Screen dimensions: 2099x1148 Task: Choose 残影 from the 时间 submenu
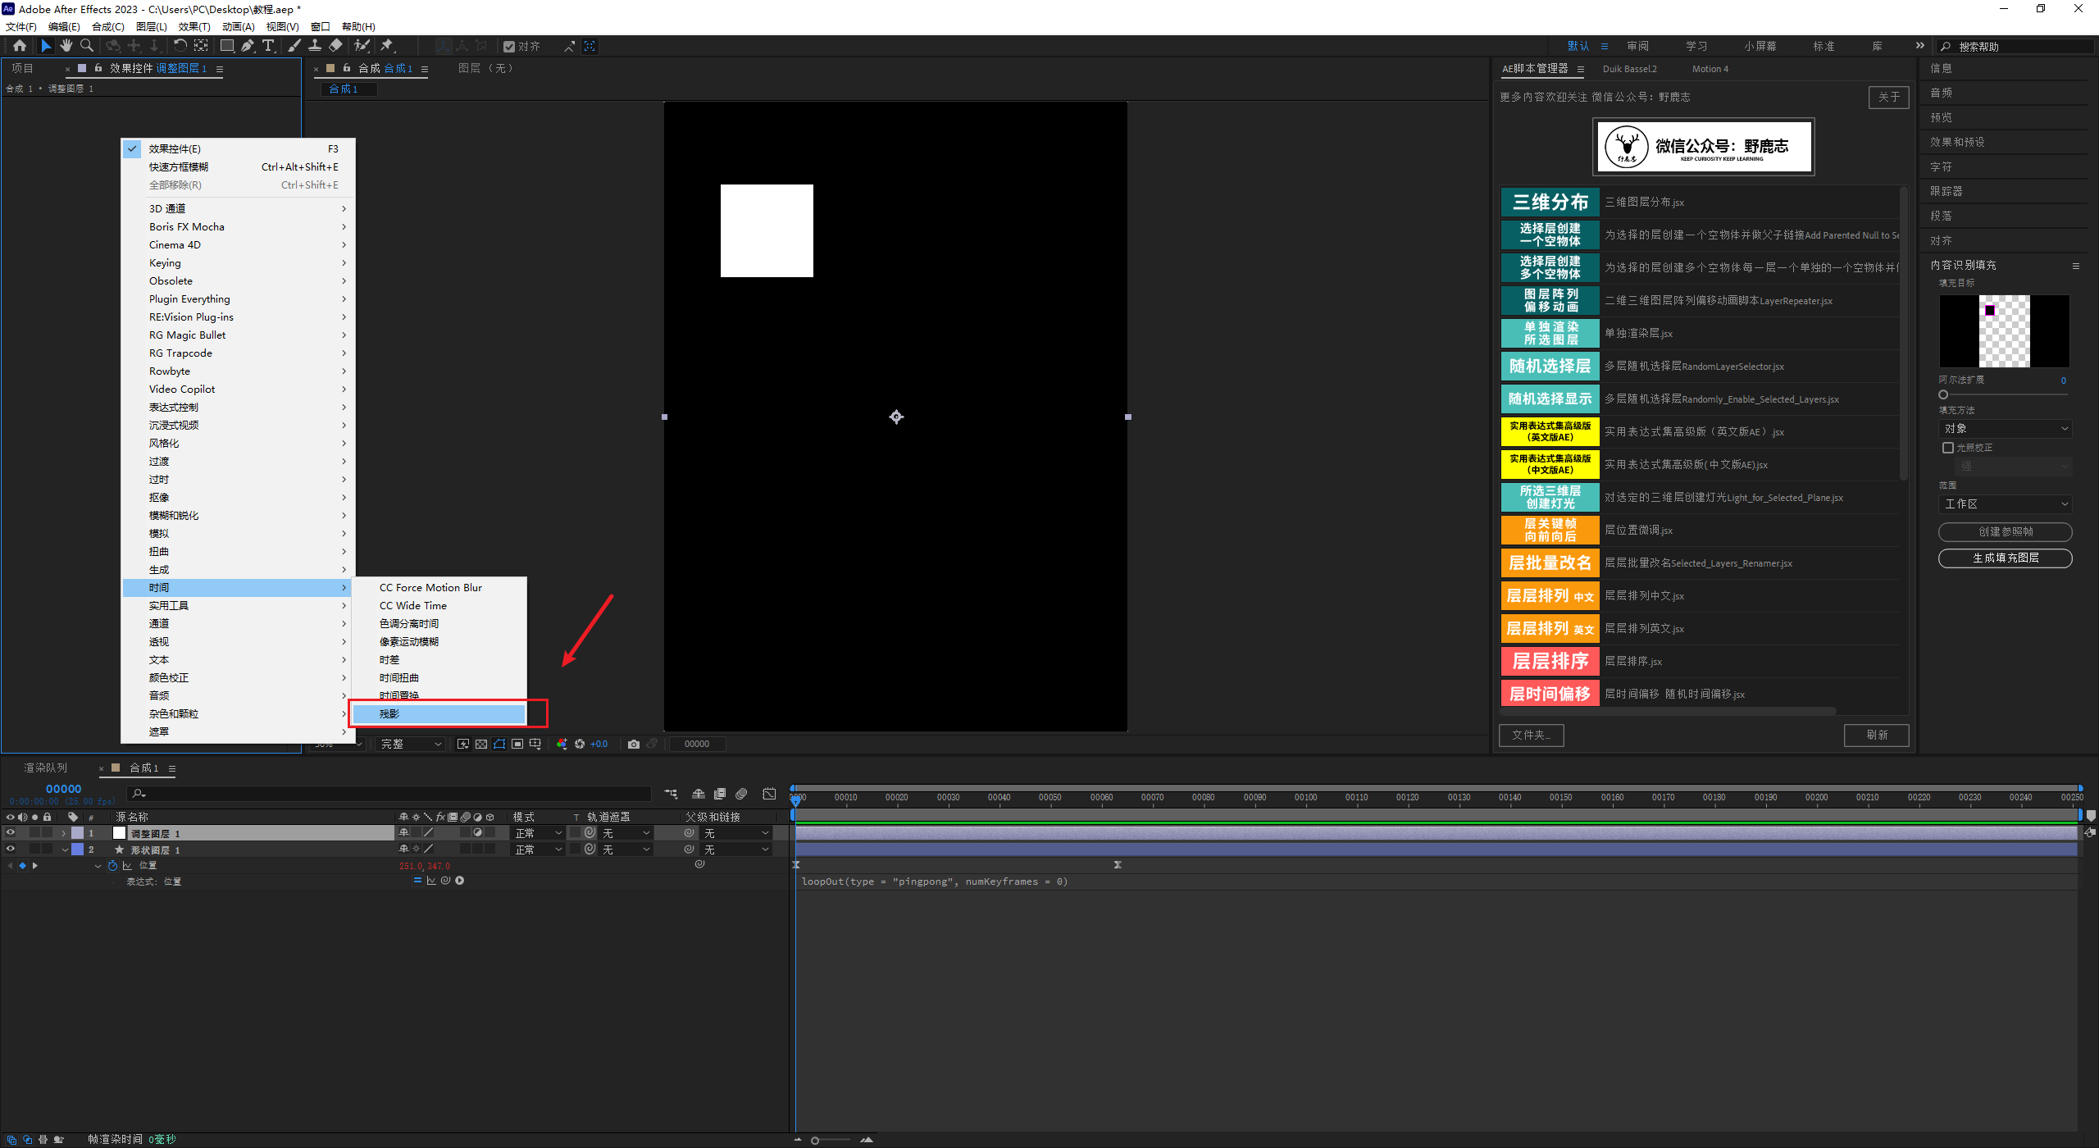coord(439,713)
